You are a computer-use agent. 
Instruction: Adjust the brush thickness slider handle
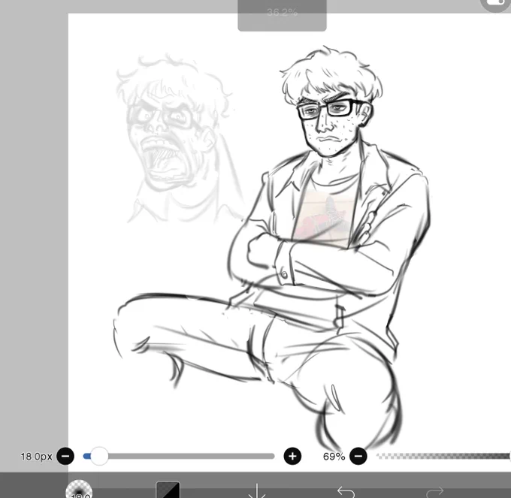click(x=99, y=456)
